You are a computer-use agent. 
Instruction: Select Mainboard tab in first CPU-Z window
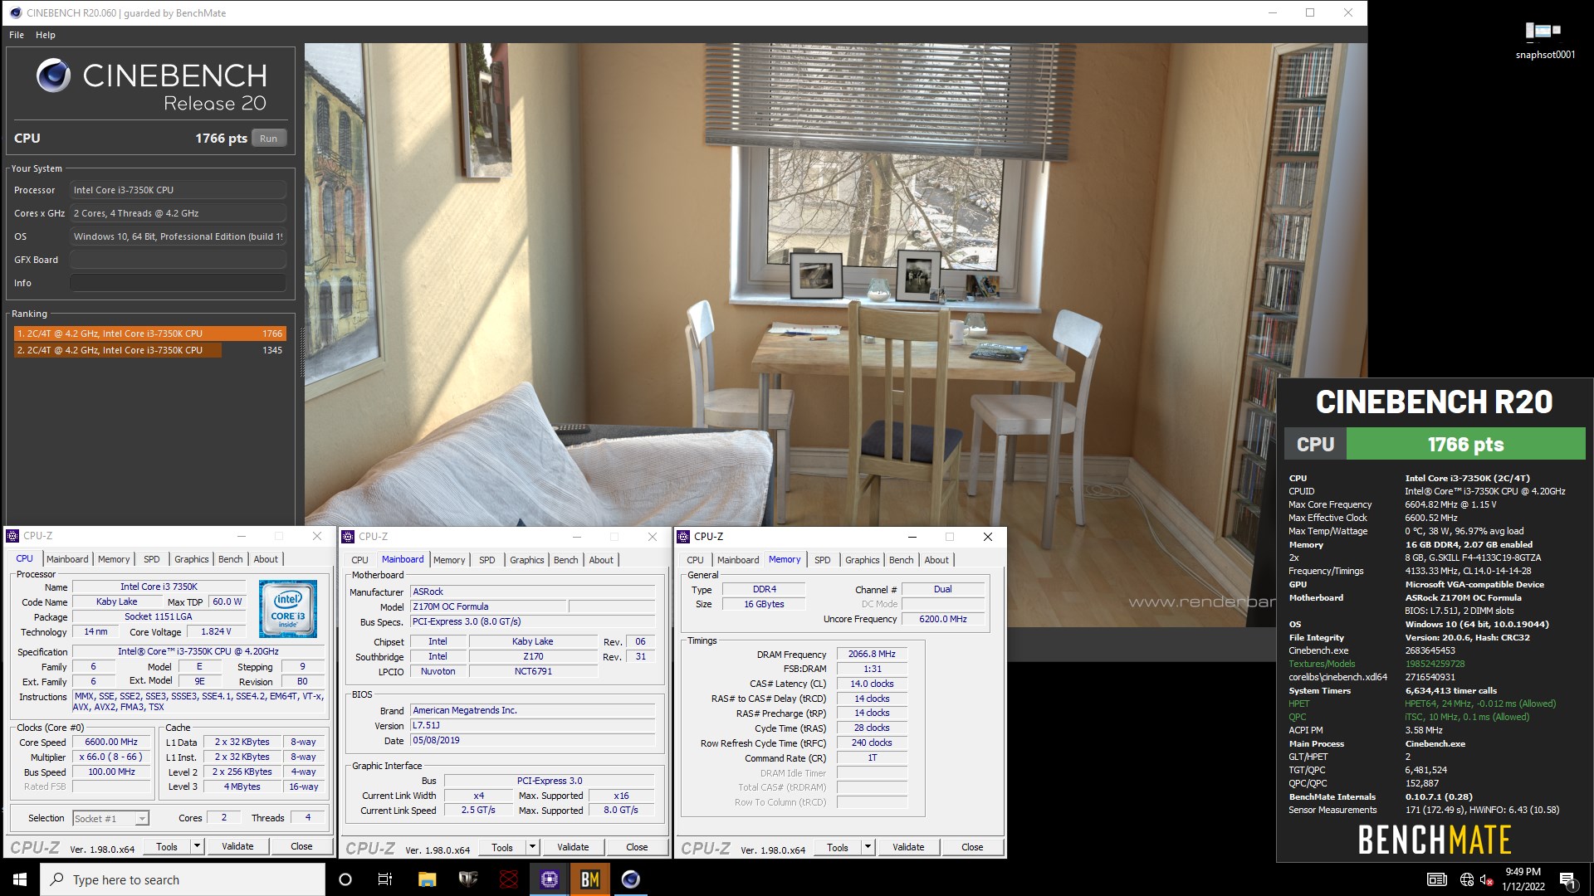[67, 559]
